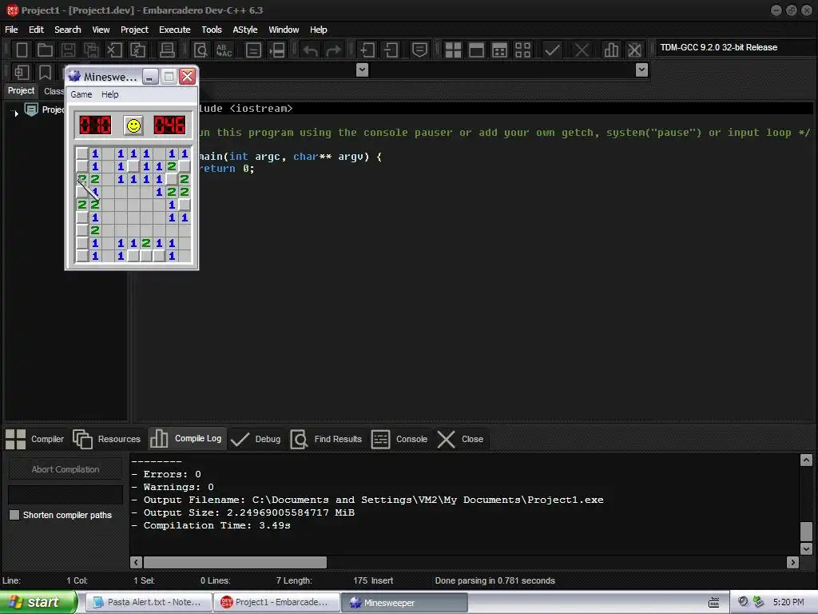Click the Compile grid icon in toolbar
The image size is (818, 614).
point(453,50)
